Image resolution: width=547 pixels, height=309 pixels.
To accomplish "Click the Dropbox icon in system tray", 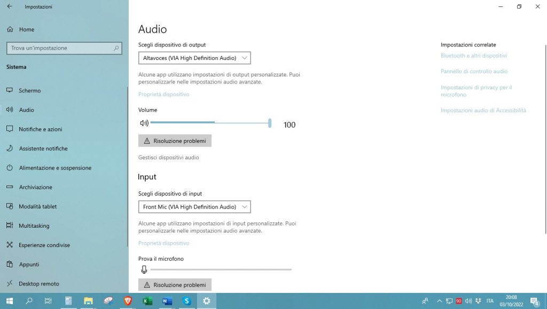I will point(478,301).
